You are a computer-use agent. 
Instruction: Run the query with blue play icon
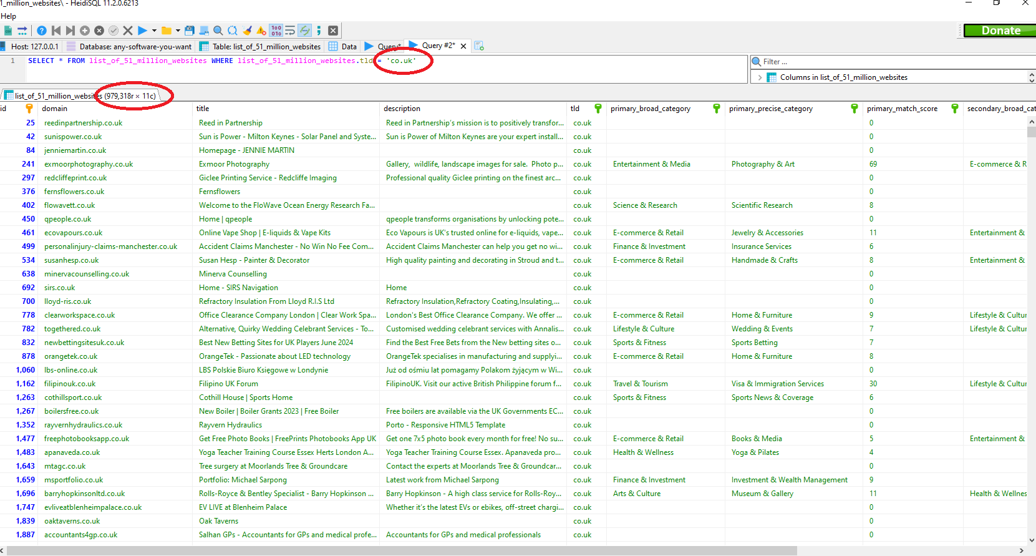tap(142, 31)
